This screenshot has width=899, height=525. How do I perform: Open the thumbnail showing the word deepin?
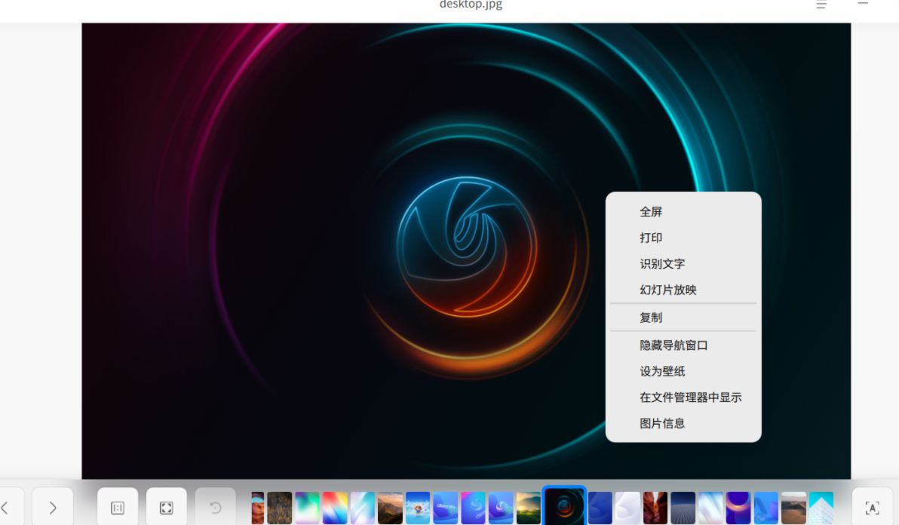446,508
